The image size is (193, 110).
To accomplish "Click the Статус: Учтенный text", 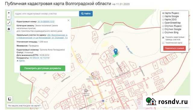I will point(25,53).
